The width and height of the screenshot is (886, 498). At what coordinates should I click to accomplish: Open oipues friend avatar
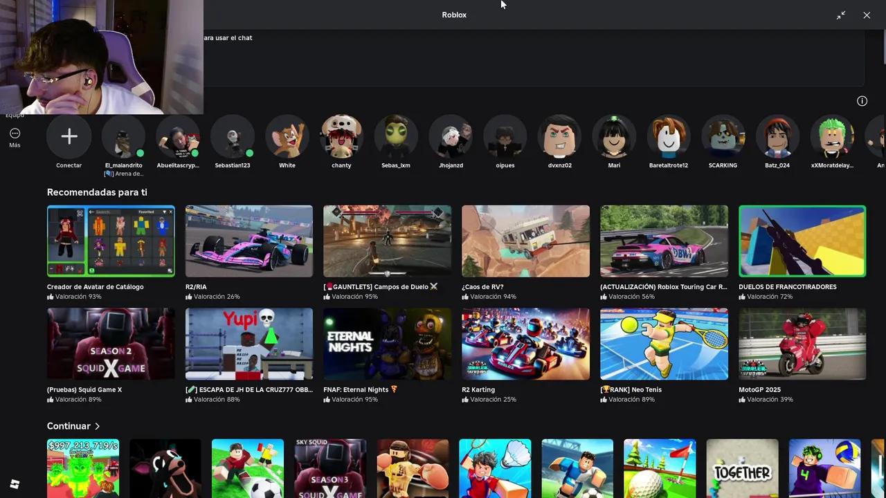click(x=505, y=137)
